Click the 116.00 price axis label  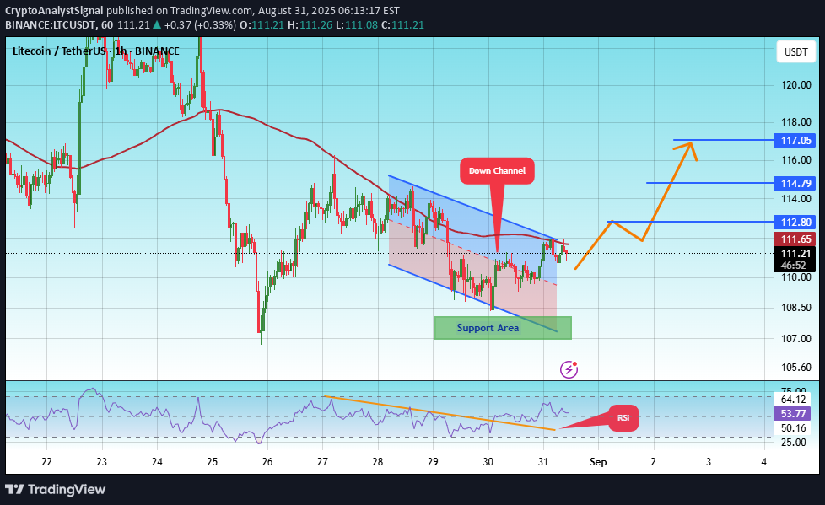tap(796, 160)
